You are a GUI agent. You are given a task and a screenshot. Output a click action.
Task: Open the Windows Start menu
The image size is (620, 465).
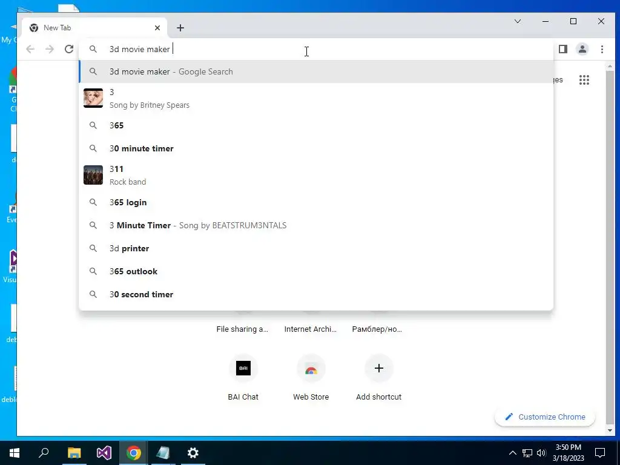pos(15,453)
